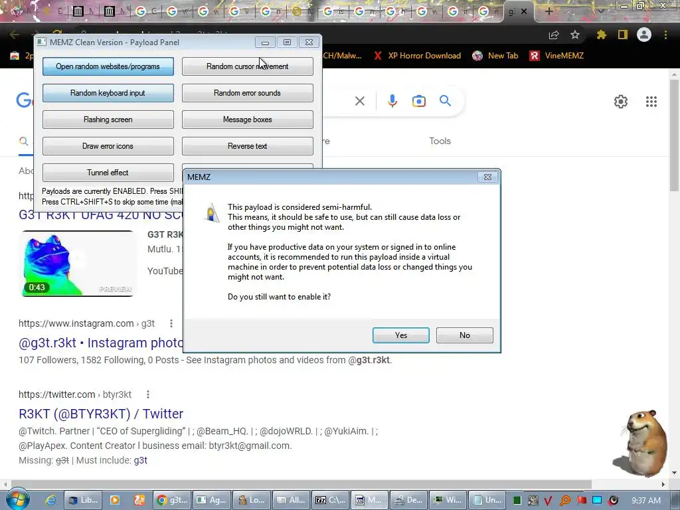The image size is (680, 510).
Task: Open the VineMEMZ bookmark
Action: pyautogui.click(x=557, y=56)
